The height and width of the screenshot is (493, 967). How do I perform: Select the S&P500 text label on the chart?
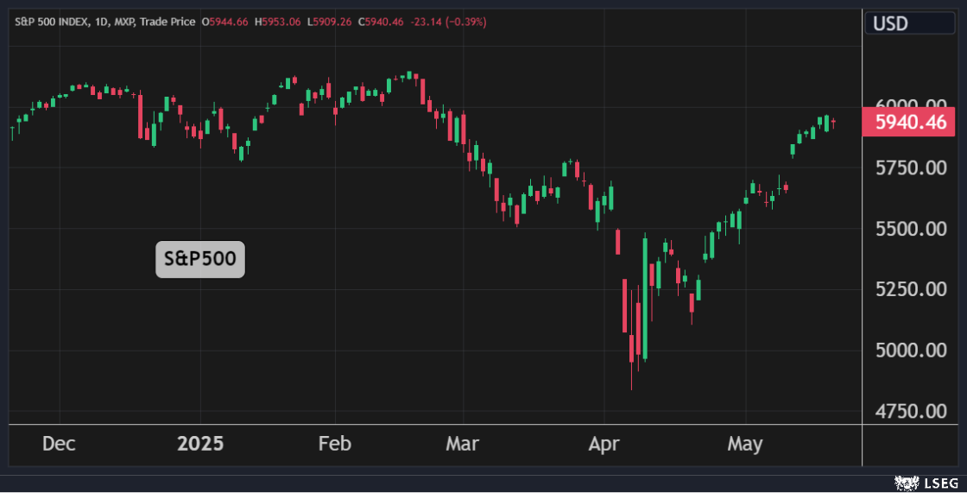click(200, 258)
